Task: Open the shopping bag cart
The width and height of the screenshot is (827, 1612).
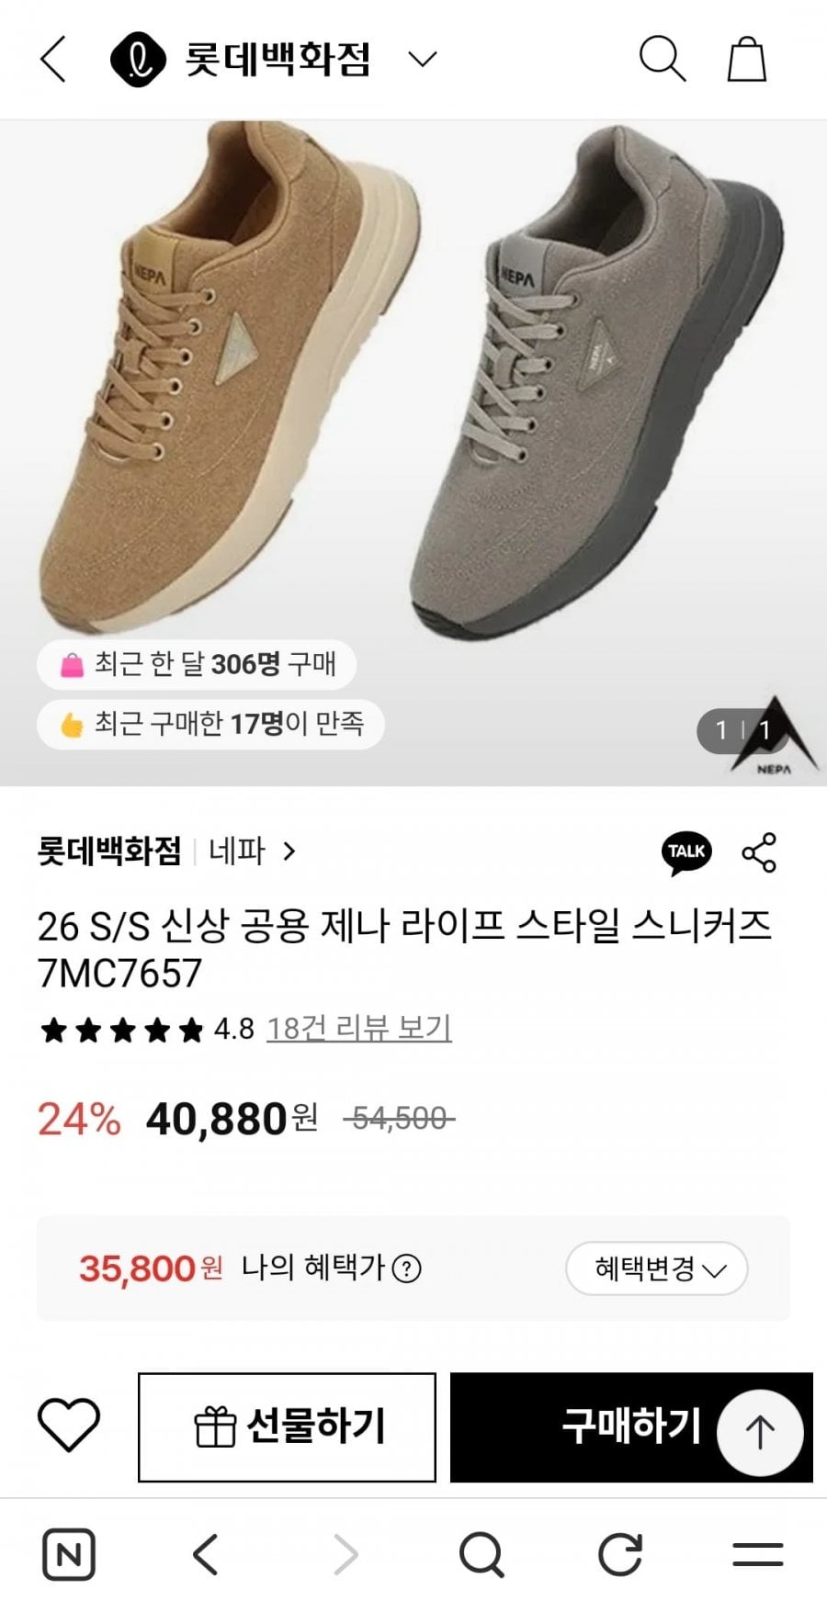Action: pyautogui.click(x=746, y=60)
